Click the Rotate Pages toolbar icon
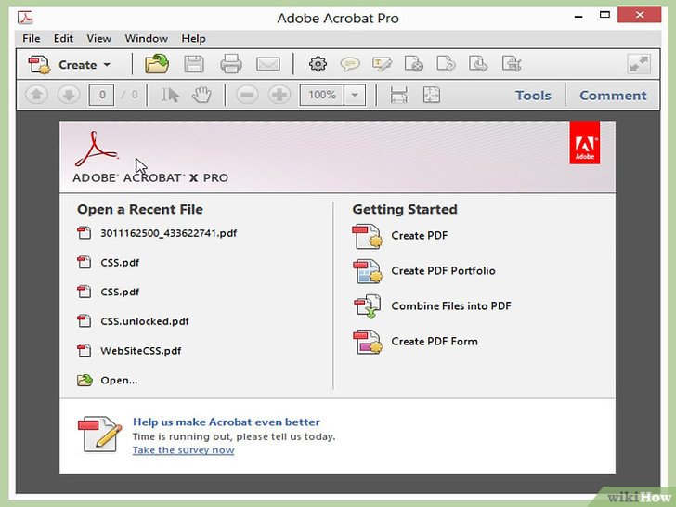This screenshot has height=507, width=676. coord(446,64)
